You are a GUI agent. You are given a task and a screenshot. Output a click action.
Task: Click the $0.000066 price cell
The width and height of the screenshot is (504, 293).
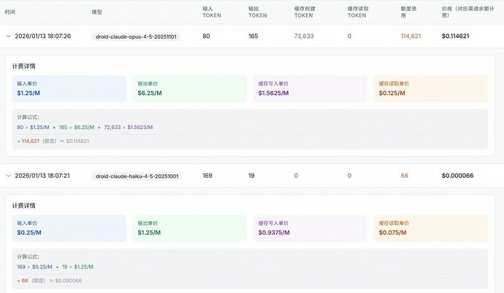coord(457,176)
